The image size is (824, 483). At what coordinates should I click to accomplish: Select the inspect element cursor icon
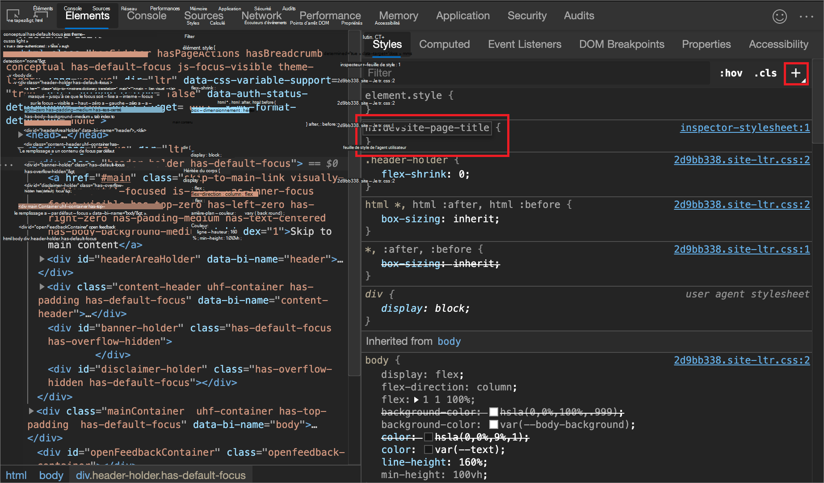click(x=13, y=15)
